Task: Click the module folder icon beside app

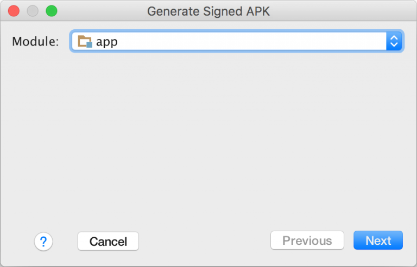Action: [85, 41]
